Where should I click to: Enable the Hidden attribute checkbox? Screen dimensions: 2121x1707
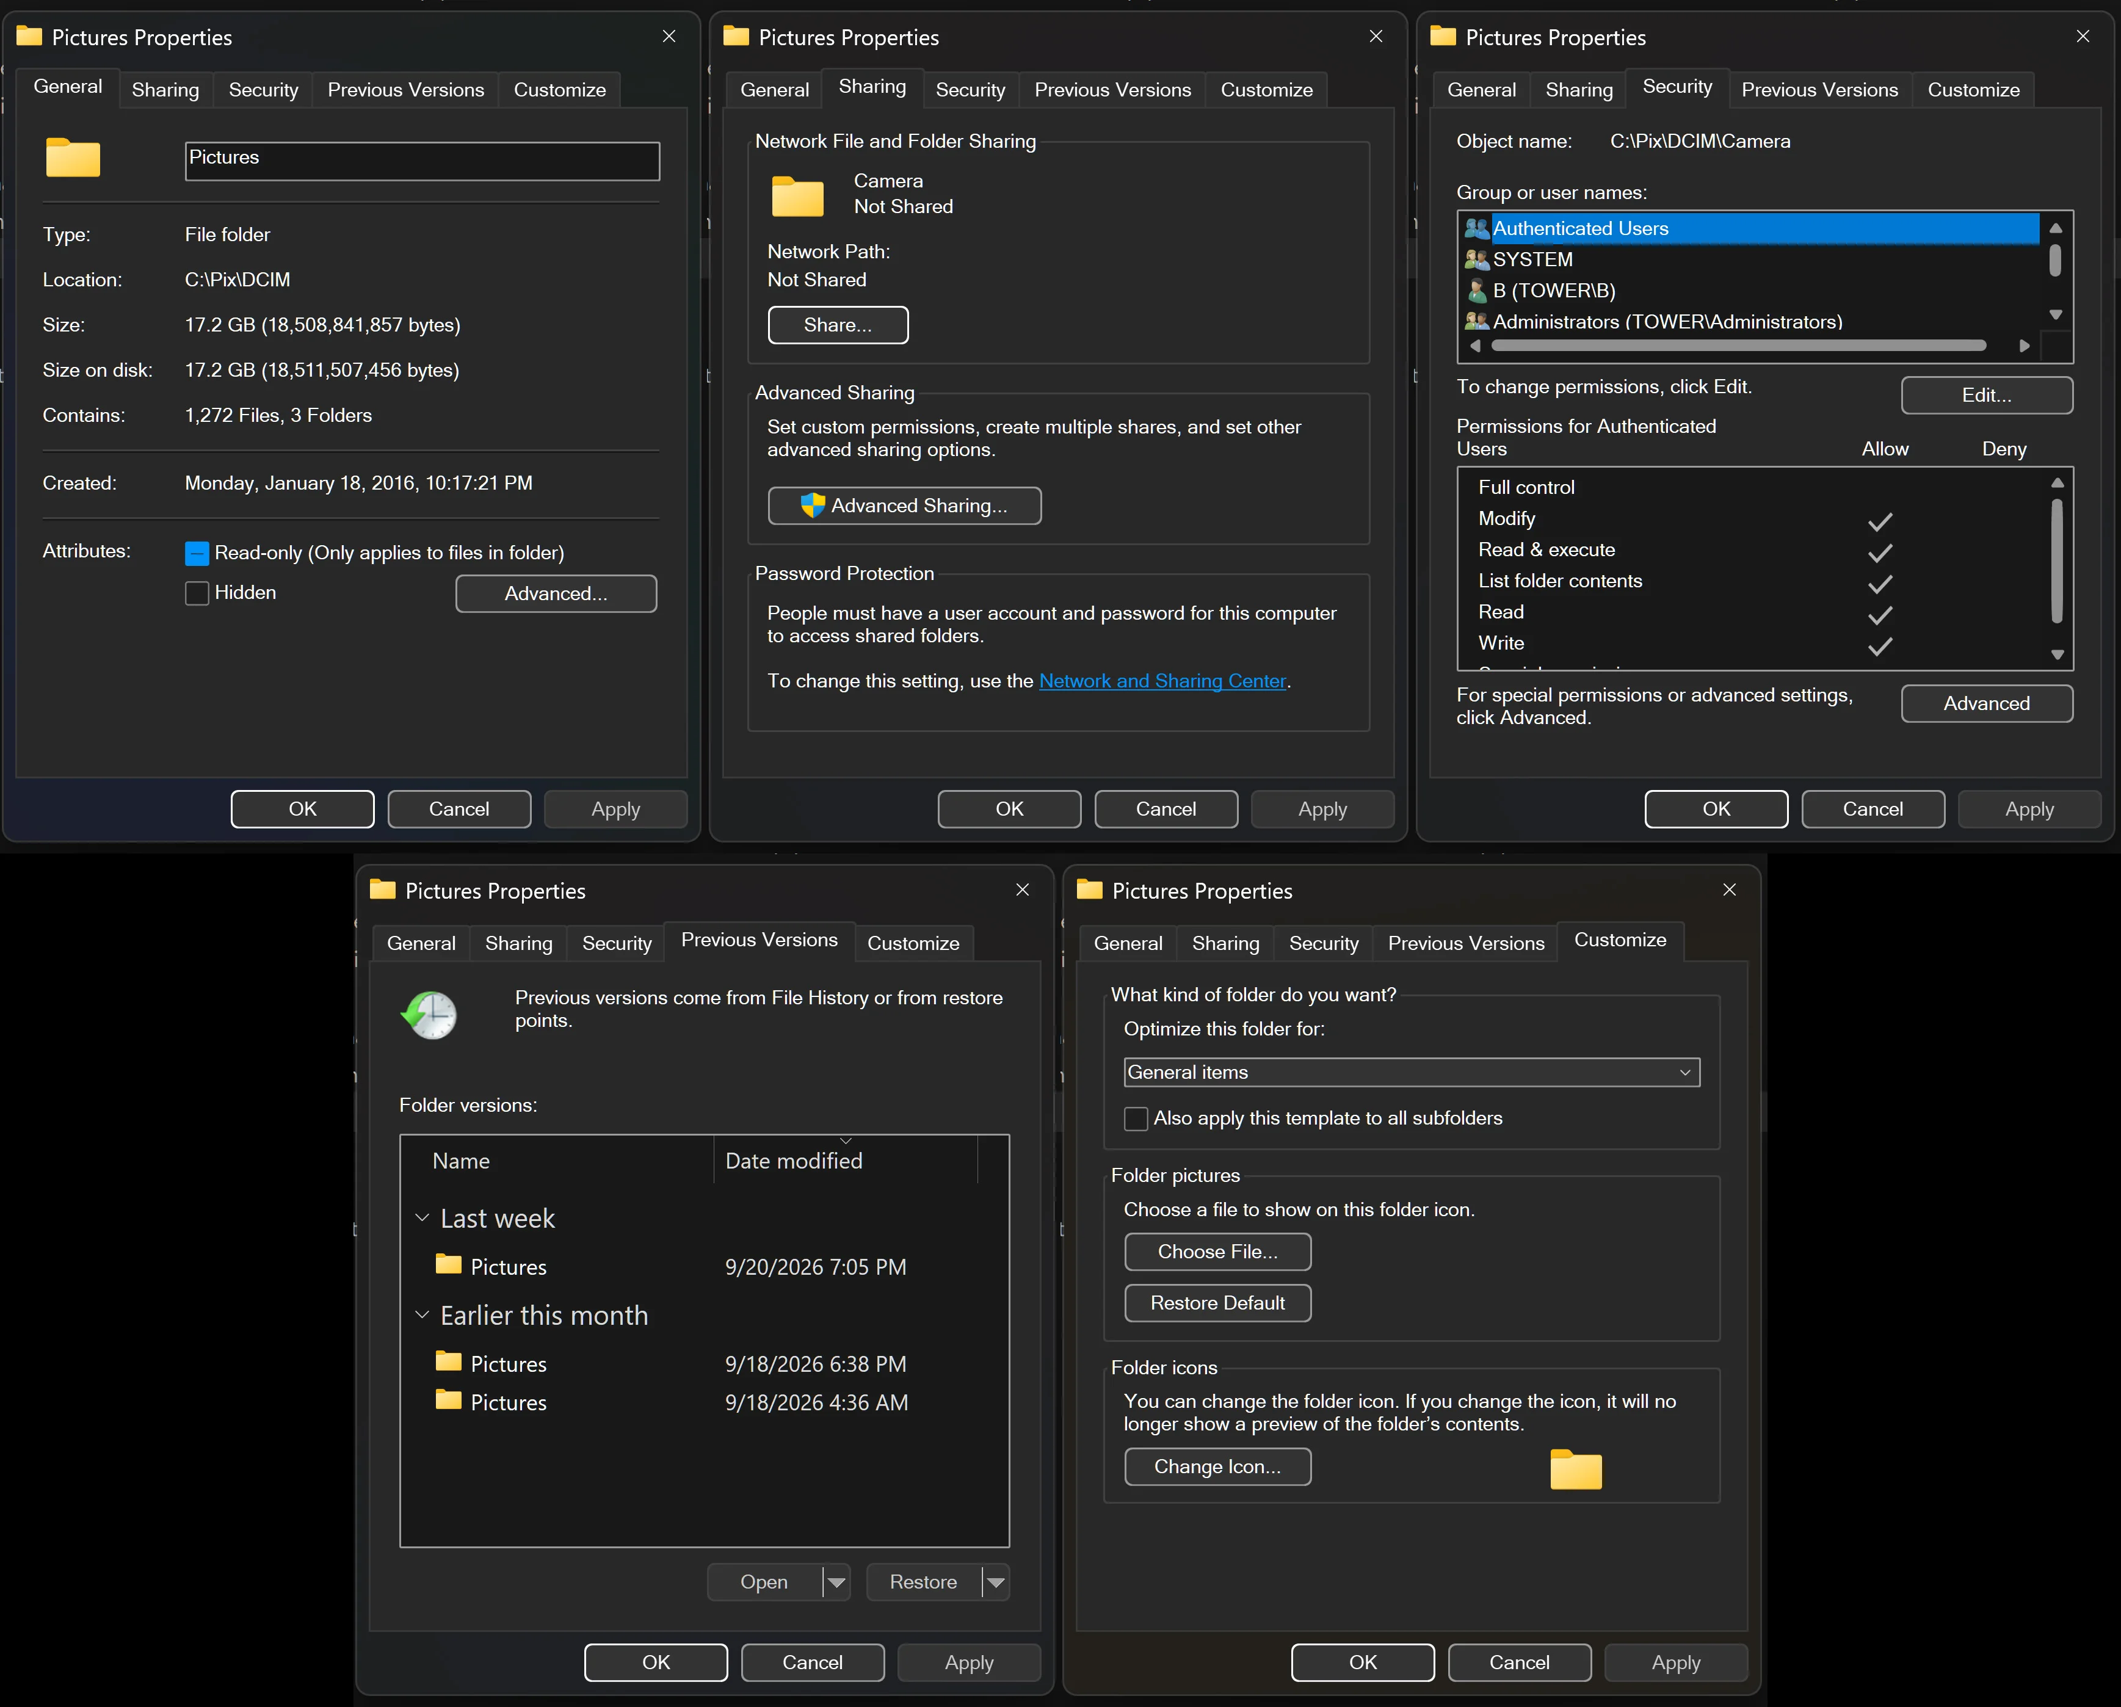coord(197,593)
